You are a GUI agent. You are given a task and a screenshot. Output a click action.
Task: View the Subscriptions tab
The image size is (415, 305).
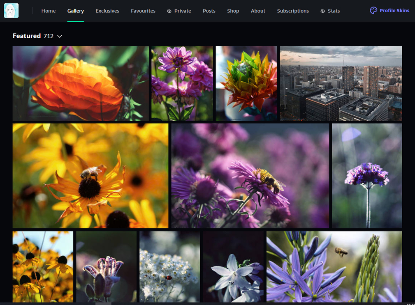pos(293,11)
